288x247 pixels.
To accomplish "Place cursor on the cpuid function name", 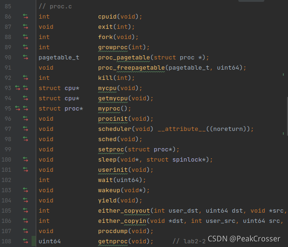I will tap(107, 17).
